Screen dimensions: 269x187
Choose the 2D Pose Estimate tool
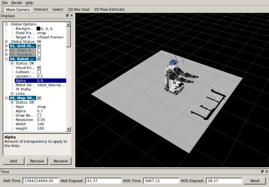click(x=109, y=9)
